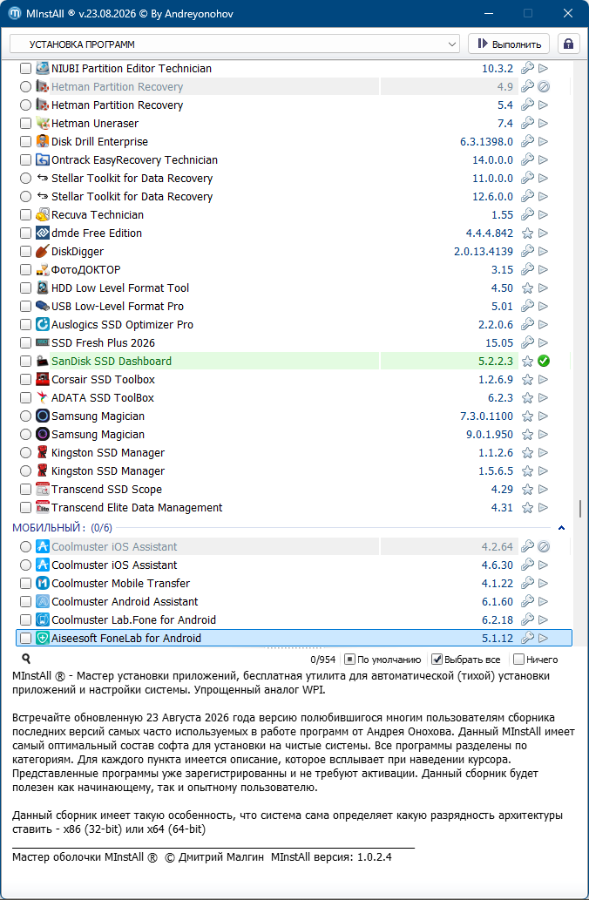The image size is (589, 900).
Task: Minimize the MInstAll window
Action: [489, 13]
